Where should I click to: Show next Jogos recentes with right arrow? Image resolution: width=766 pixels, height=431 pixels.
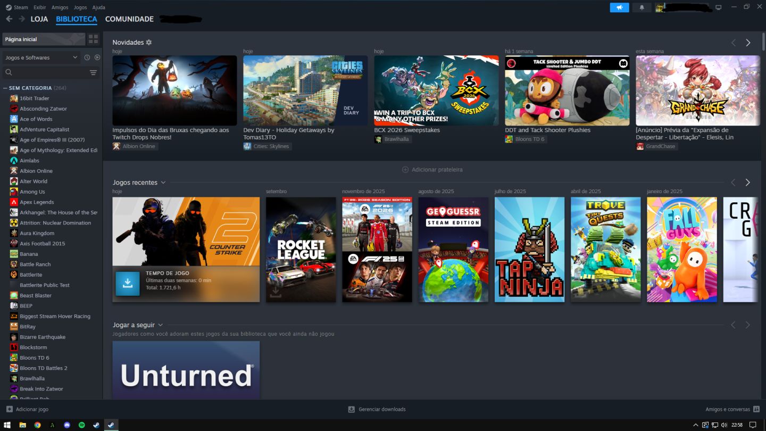coord(748,183)
